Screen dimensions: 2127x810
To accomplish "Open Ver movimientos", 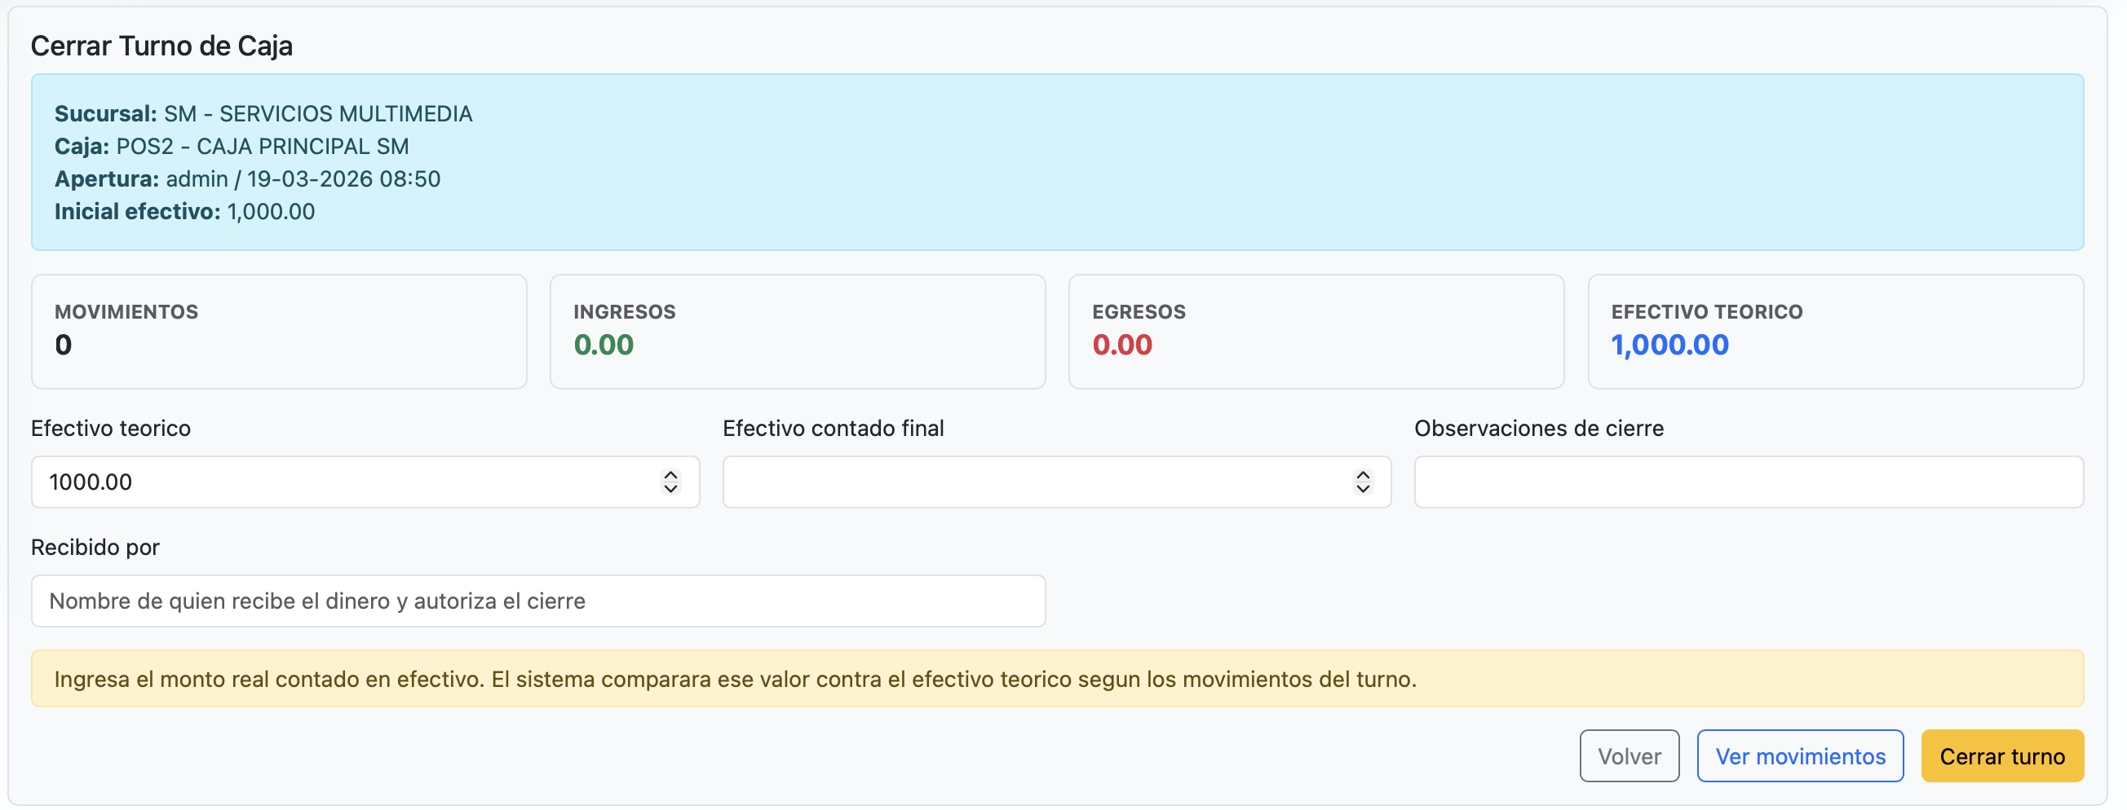I will coord(1800,755).
